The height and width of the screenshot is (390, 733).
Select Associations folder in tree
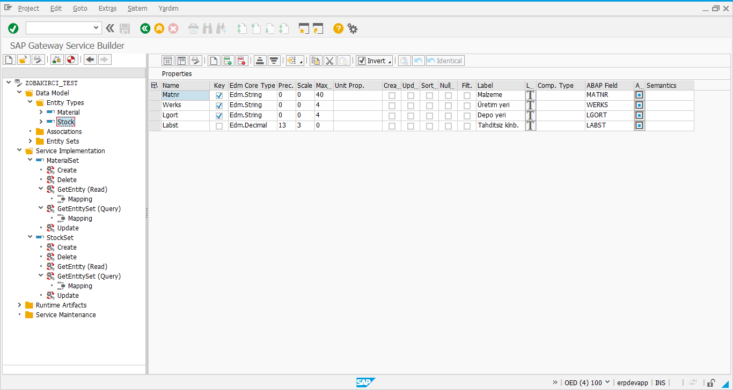(64, 131)
